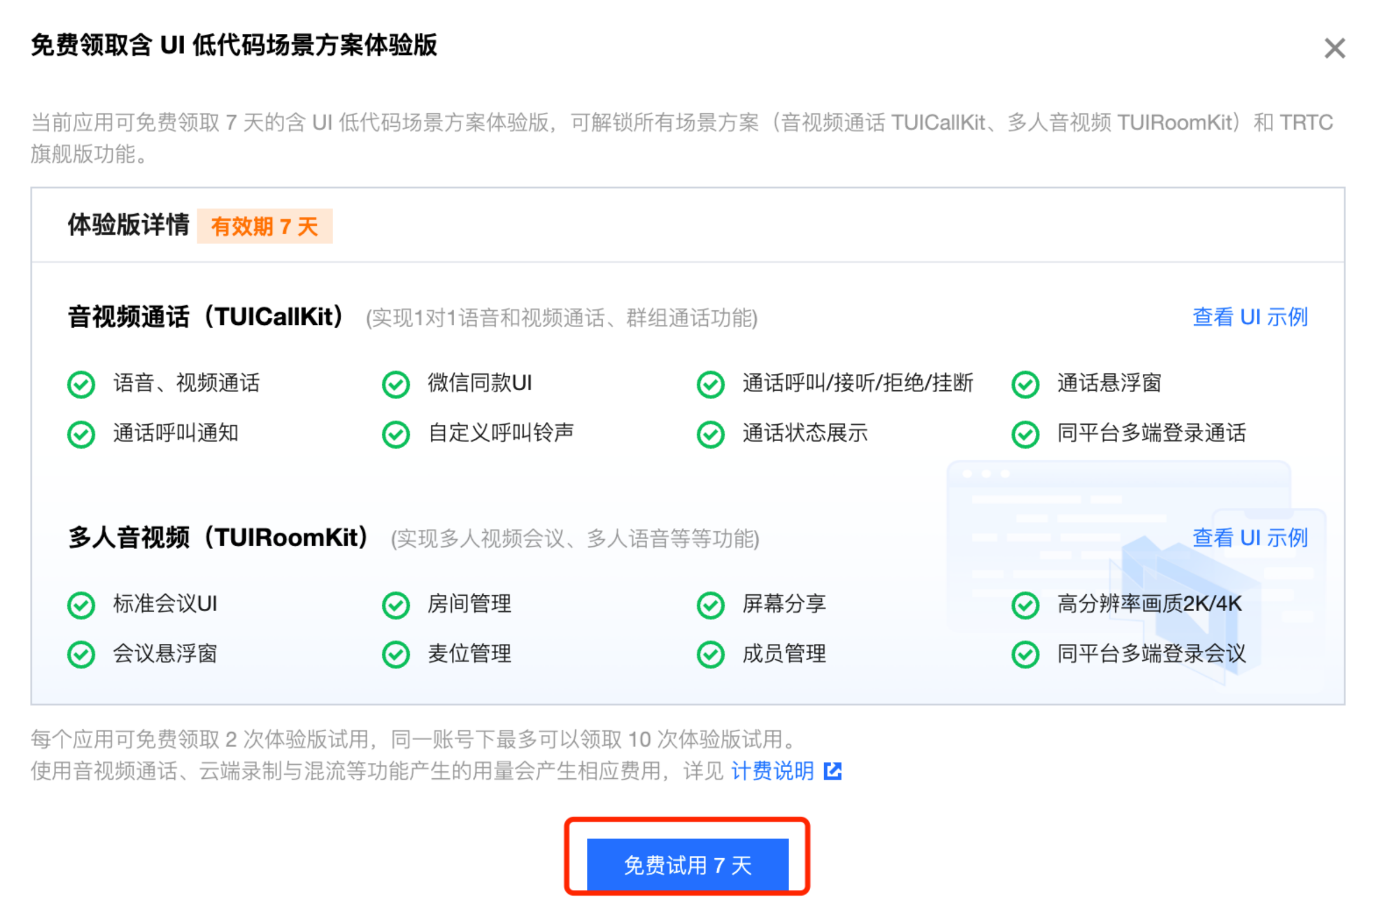Click the 语音、视频通话 feature text
Viewport: 1376px width, 919px height.
[186, 383]
